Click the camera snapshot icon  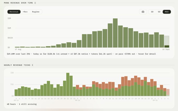click(x=143, y=12)
